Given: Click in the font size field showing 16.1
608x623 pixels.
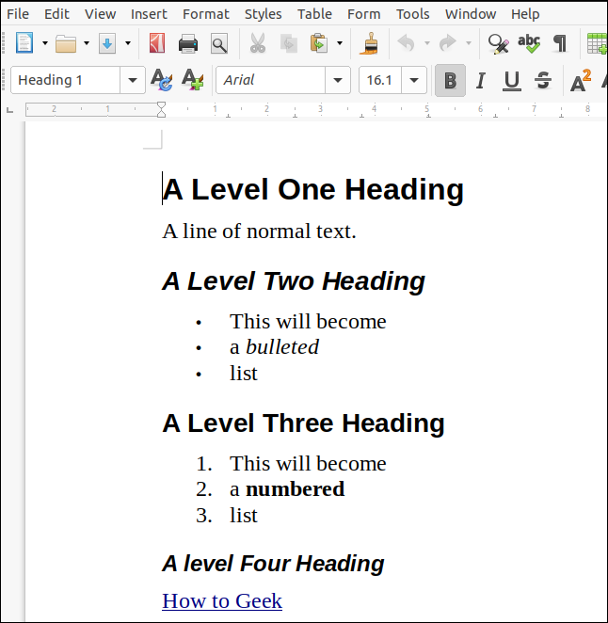Looking at the screenshot, I should [x=380, y=81].
